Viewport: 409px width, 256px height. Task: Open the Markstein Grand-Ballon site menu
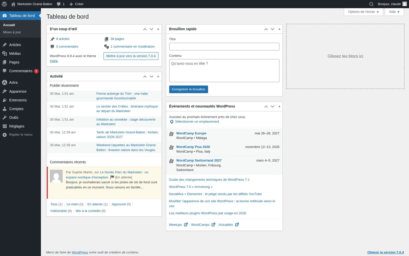32,4
